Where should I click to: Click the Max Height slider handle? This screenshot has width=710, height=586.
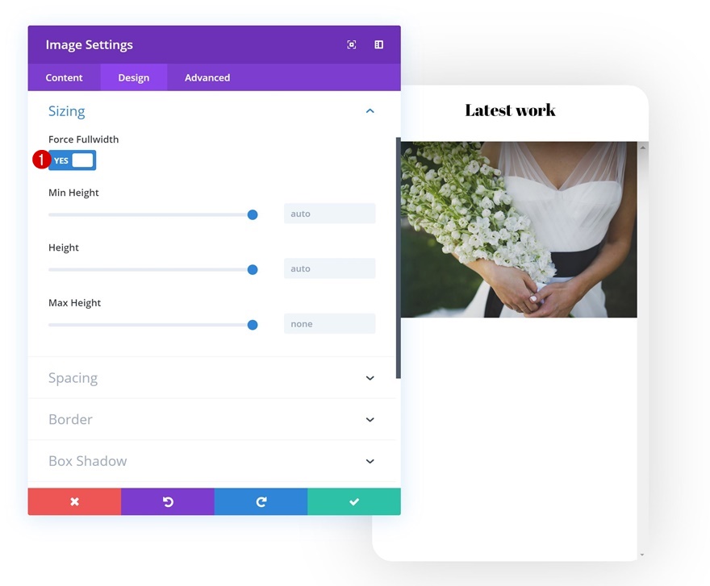(x=253, y=325)
